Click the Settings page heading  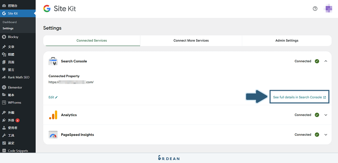(52, 28)
